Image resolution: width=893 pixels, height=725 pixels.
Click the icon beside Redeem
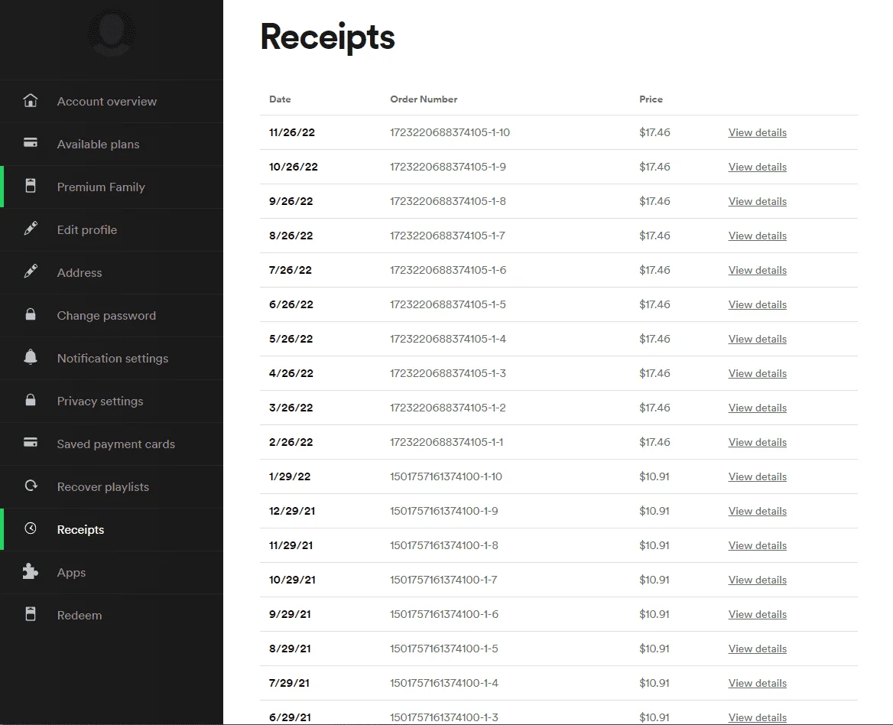point(30,614)
